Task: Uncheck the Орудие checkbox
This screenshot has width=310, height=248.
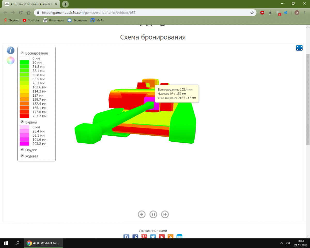Action: click(22, 150)
